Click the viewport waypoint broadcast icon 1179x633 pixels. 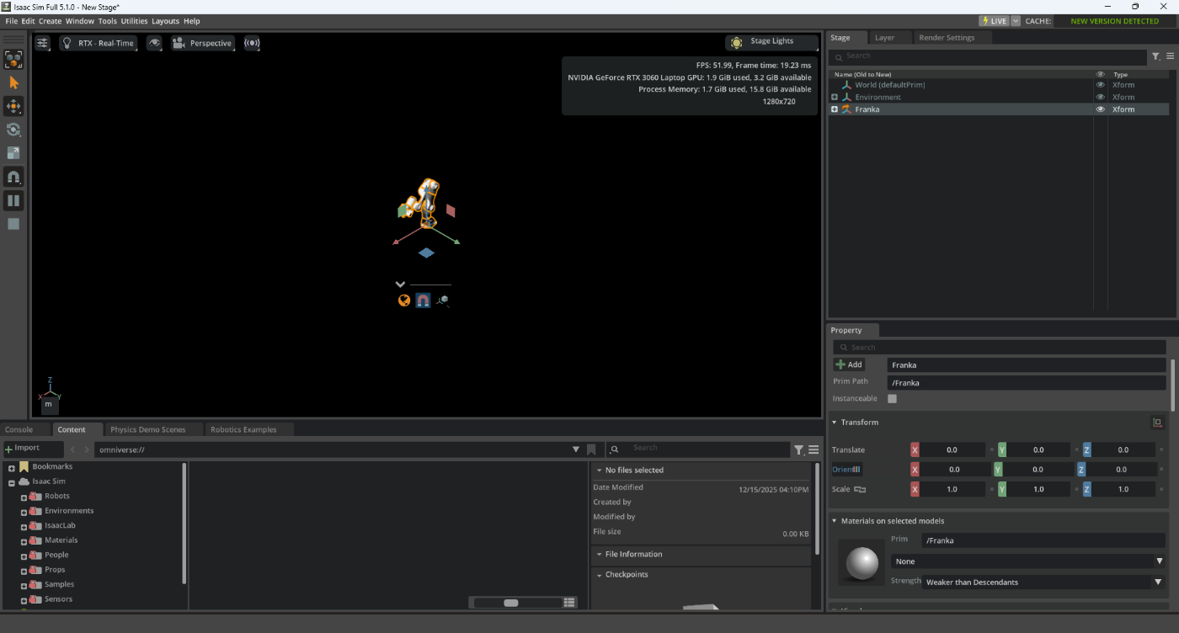point(252,43)
